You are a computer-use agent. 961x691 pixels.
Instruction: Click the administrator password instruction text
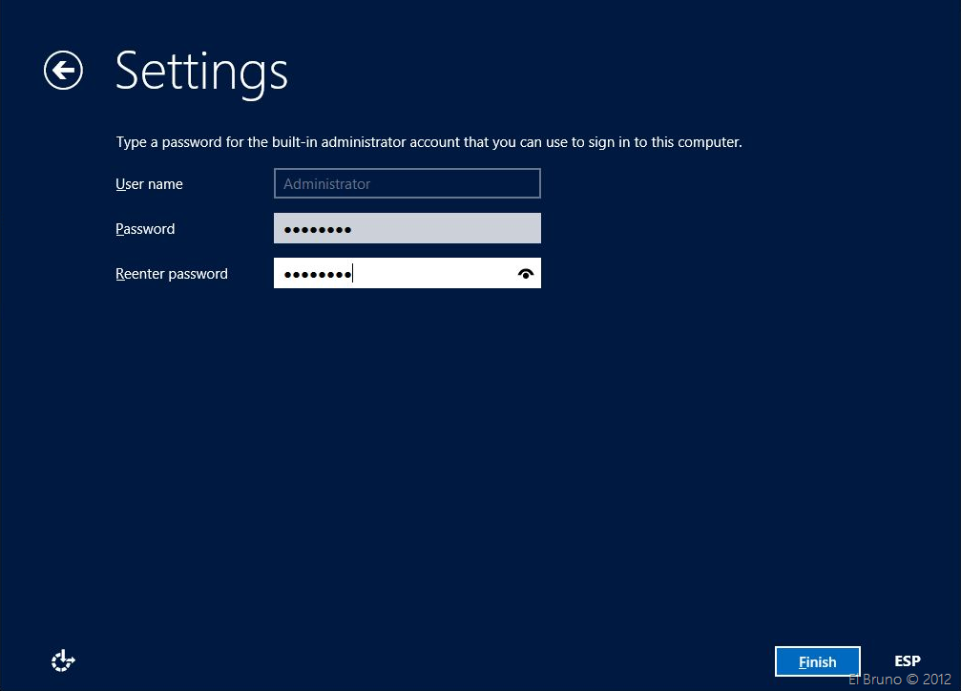tap(428, 142)
